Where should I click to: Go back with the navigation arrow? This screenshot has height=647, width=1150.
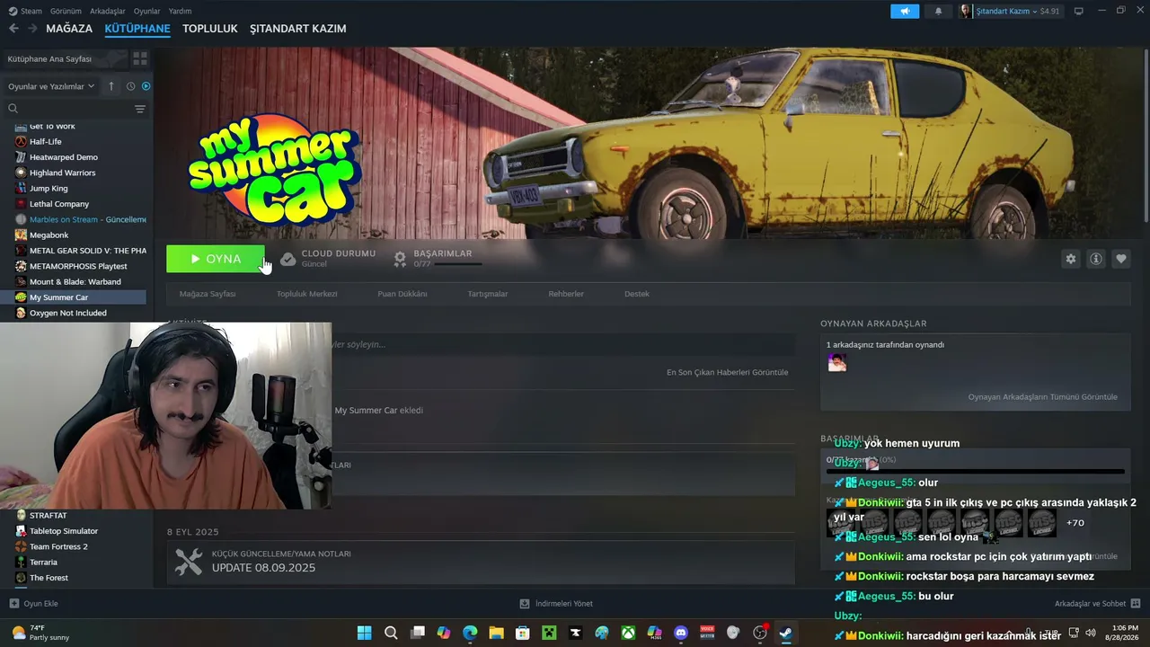click(13, 29)
